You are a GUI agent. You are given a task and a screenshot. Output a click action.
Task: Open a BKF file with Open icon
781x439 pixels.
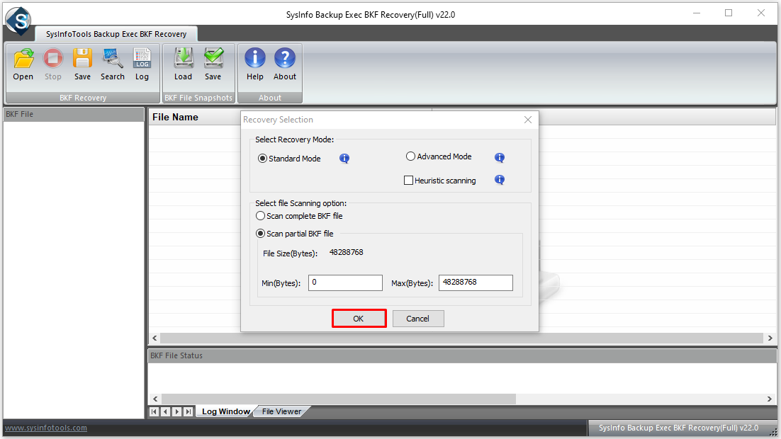(23, 64)
